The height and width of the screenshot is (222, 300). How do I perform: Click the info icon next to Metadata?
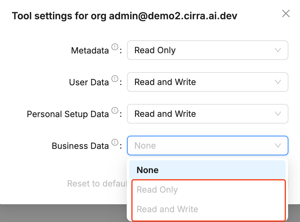click(x=115, y=47)
